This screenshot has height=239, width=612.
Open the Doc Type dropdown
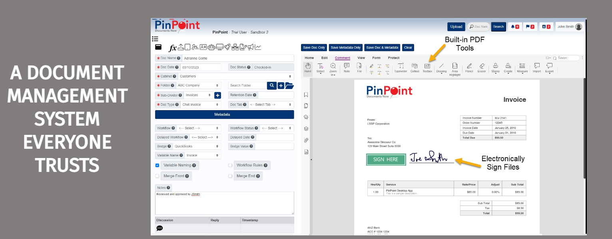[201, 105]
